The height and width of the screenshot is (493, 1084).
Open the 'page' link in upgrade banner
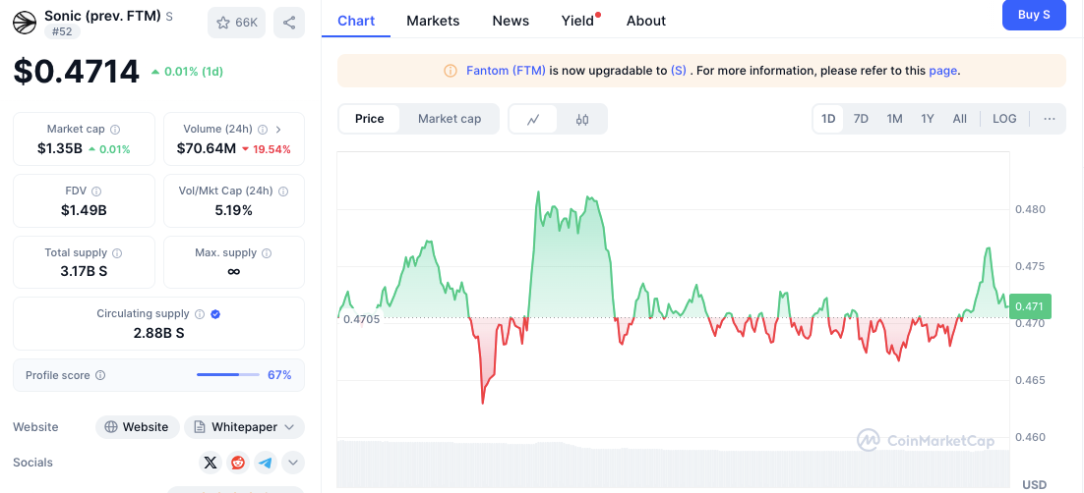pos(943,71)
